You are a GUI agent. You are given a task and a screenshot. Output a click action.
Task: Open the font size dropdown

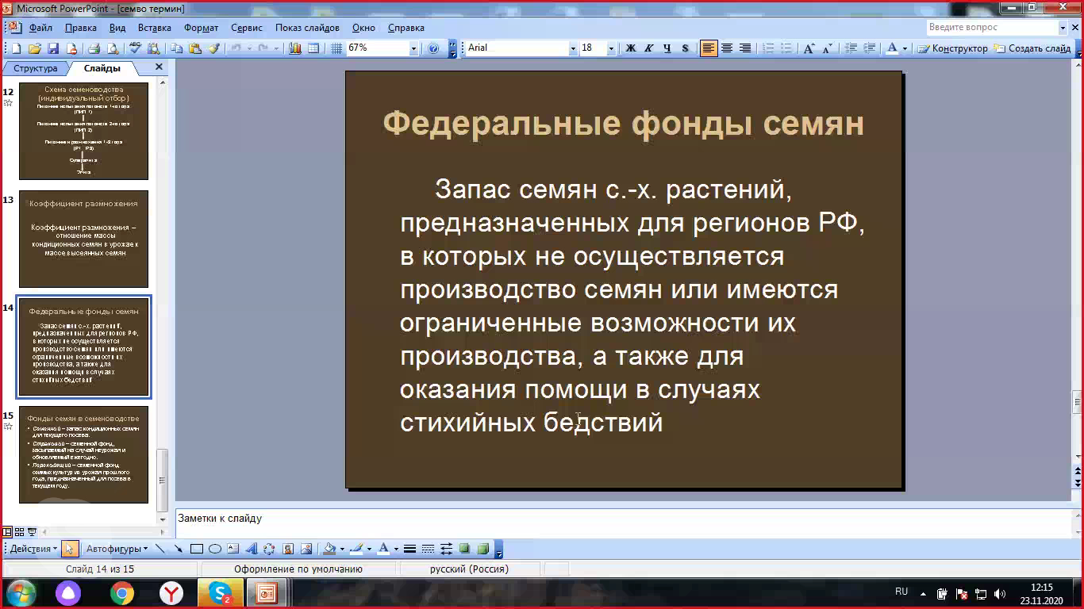click(611, 48)
